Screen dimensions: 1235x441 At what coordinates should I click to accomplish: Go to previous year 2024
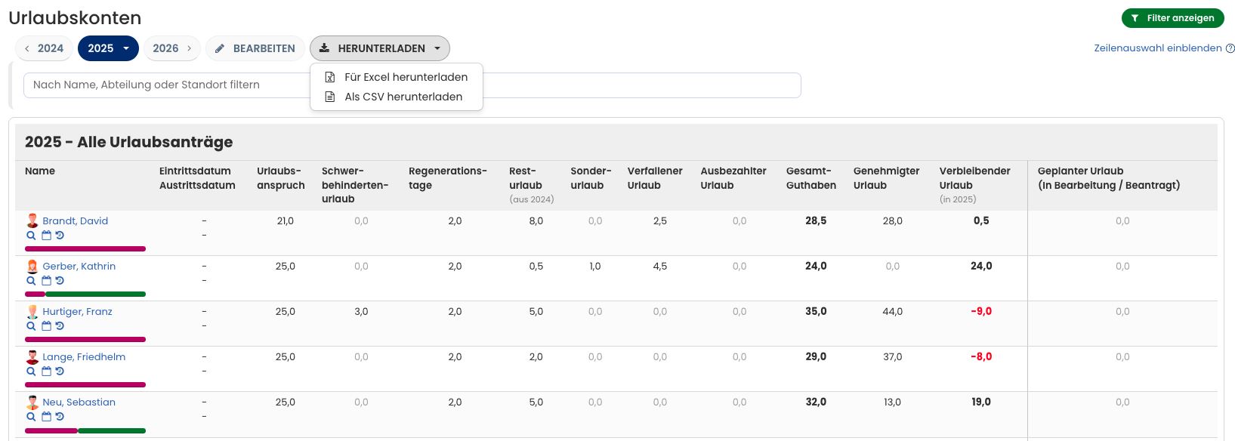tap(44, 48)
